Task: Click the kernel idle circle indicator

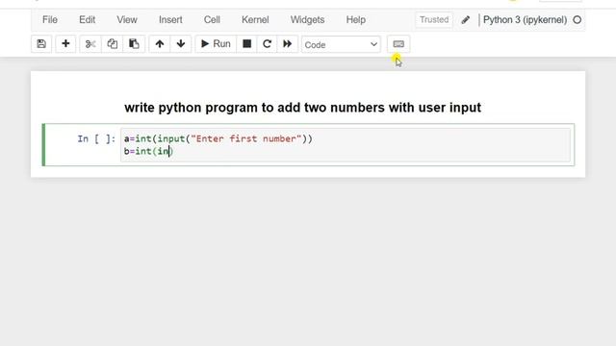Action: click(577, 19)
